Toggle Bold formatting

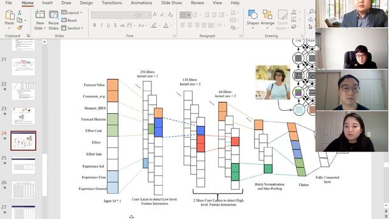pyautogui.click(x=95, y=26)
